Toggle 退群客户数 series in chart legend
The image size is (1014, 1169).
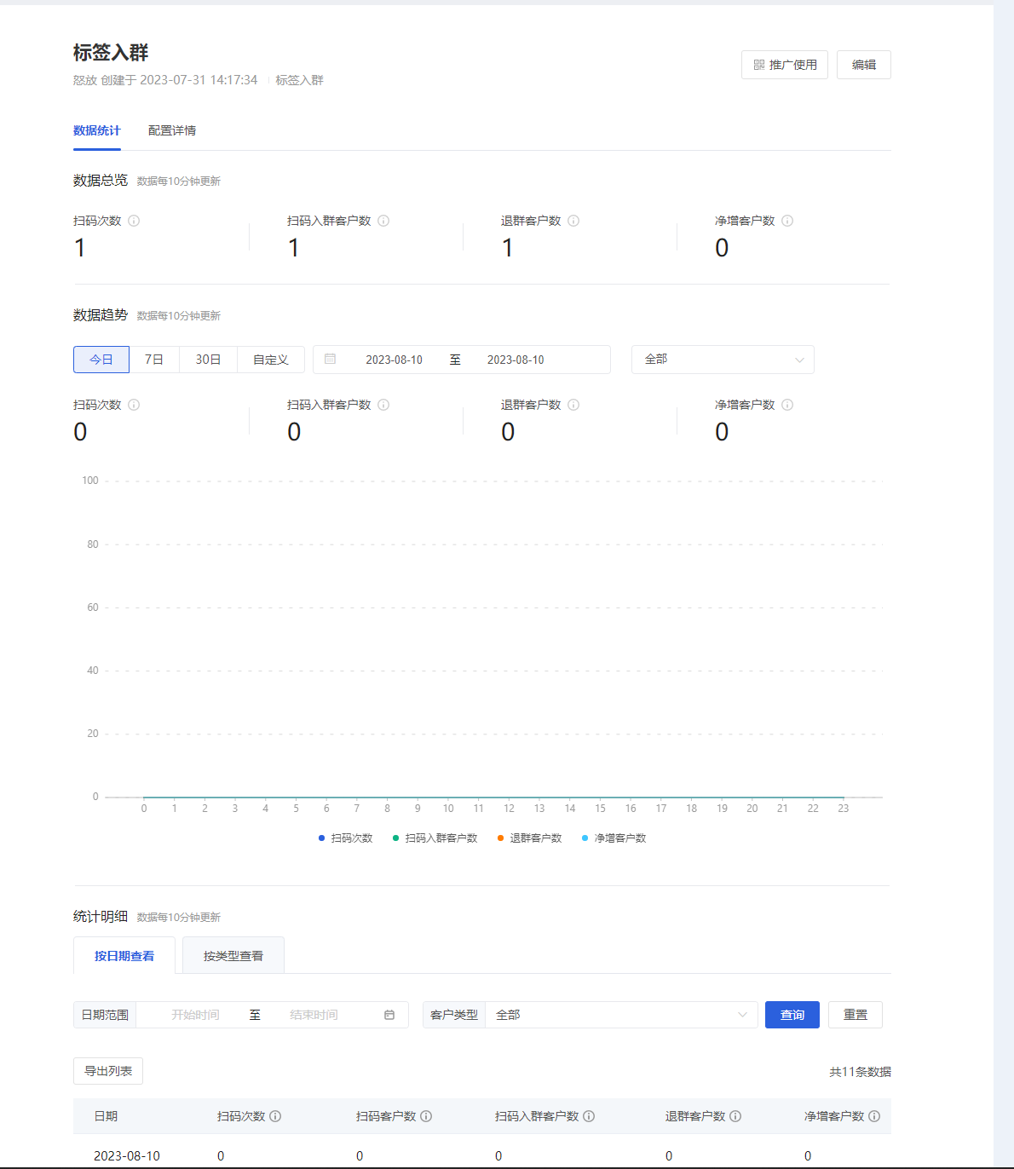coord(529,838)
